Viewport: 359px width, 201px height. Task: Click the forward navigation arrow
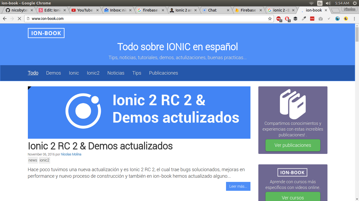12,19
